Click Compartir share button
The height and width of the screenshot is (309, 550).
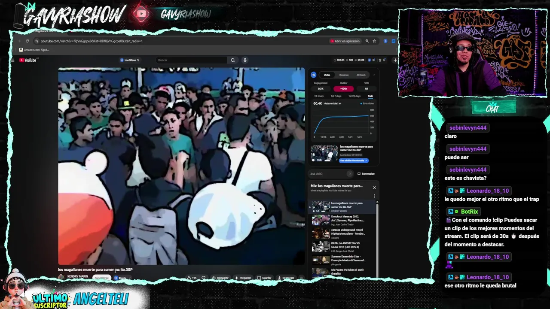click(220, 278)
